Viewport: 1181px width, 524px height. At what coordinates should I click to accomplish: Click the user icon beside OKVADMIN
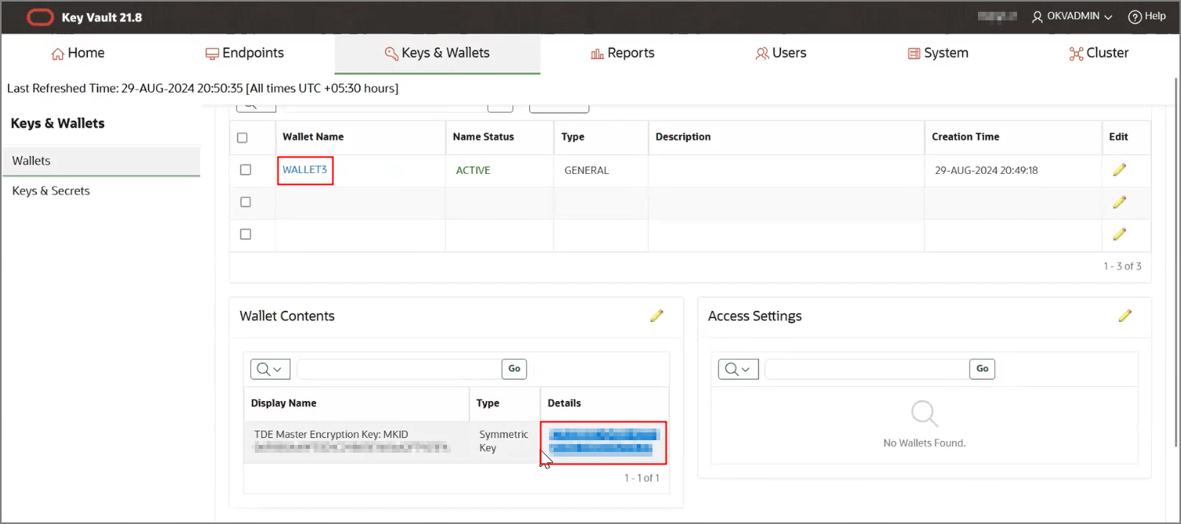[x=1037, y=16]
